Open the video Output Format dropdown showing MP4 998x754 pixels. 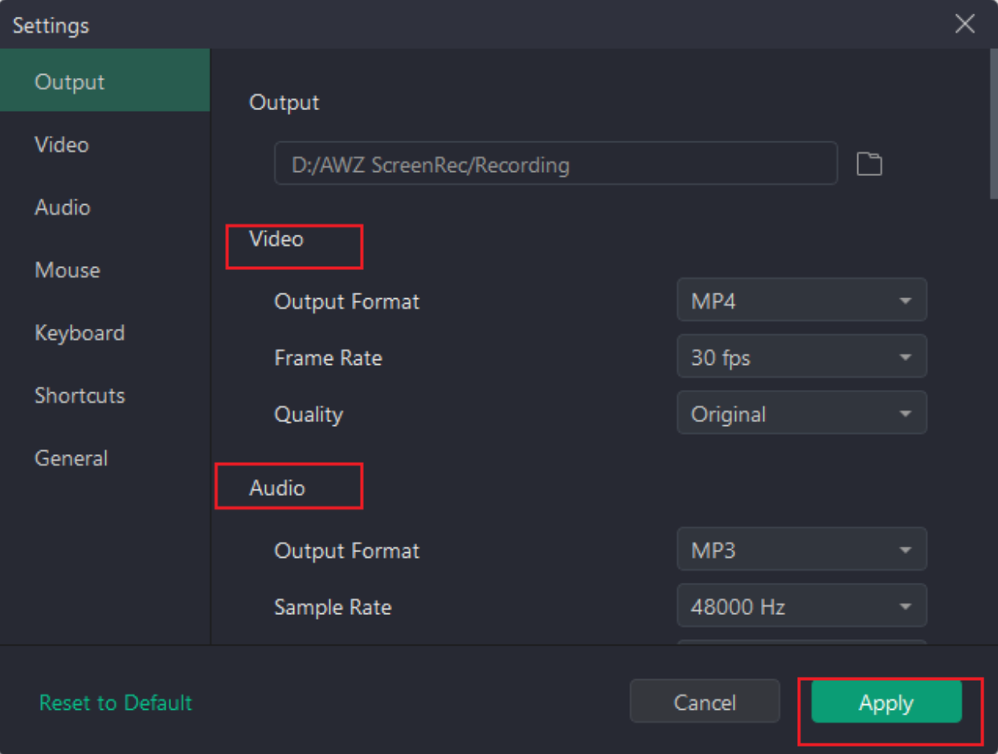pos(801,300)
